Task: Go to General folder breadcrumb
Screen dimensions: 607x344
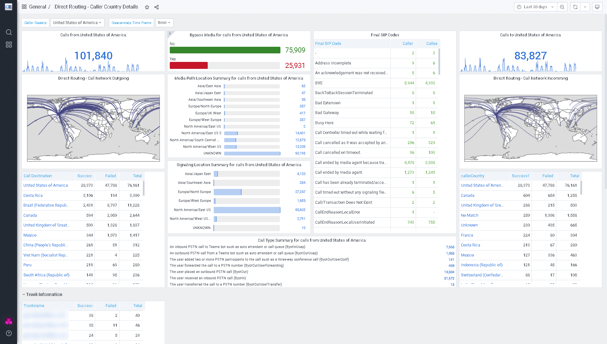Action: 37,7
